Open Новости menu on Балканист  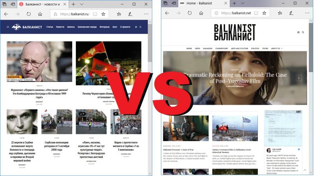[60, 27]
